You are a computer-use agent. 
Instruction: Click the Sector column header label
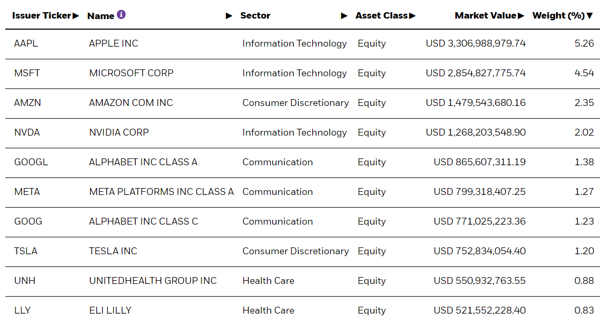255,16
